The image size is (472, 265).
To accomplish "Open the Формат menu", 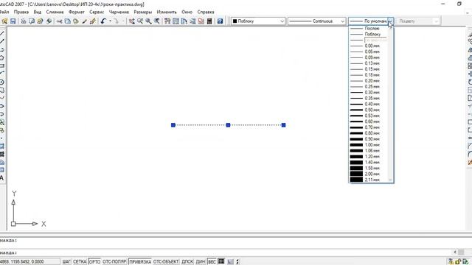I will pyautogui.click(x=77, y=12).
